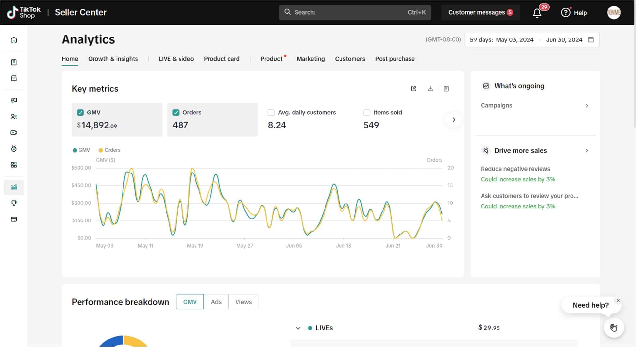Open the user profile avatar
This screenshot has width=636, height=347.
614,12
